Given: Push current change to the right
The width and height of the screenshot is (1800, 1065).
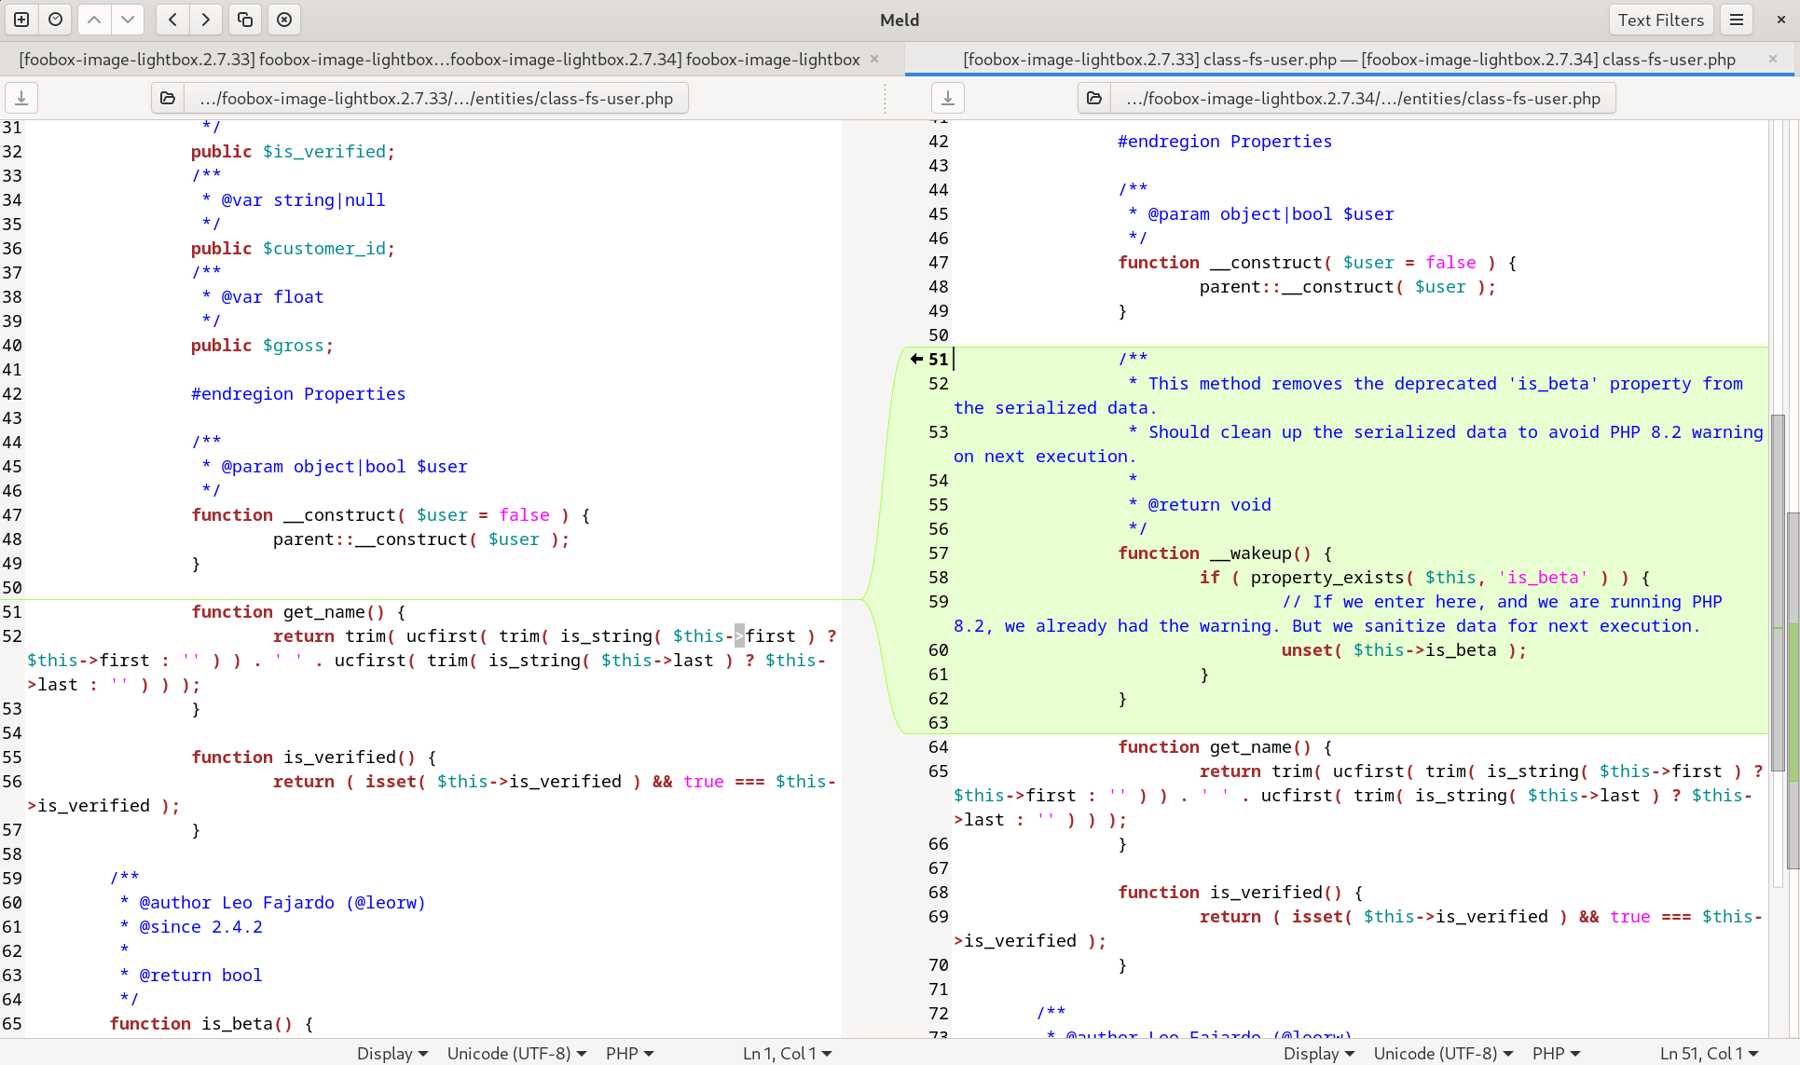Looking at the screenshot, I should 206,20.
